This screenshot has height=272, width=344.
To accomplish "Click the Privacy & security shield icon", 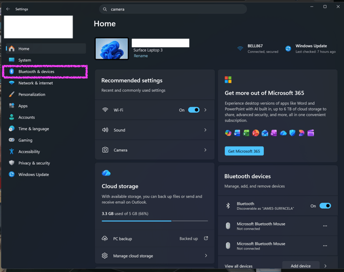I will tap(12, 163).
